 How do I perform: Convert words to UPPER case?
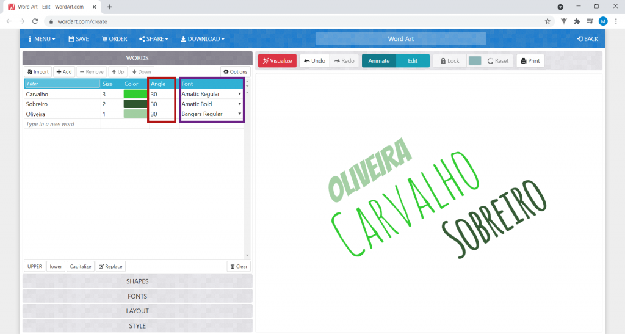click(x=35, y=267)
